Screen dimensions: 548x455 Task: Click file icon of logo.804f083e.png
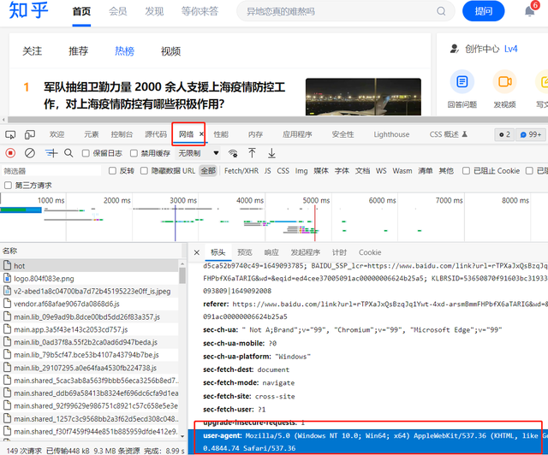tap(7, 278)
